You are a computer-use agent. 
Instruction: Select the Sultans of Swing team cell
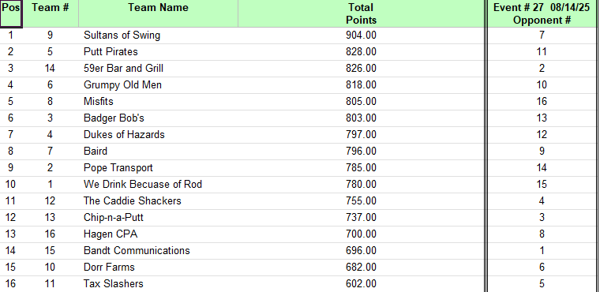[158, 36]
